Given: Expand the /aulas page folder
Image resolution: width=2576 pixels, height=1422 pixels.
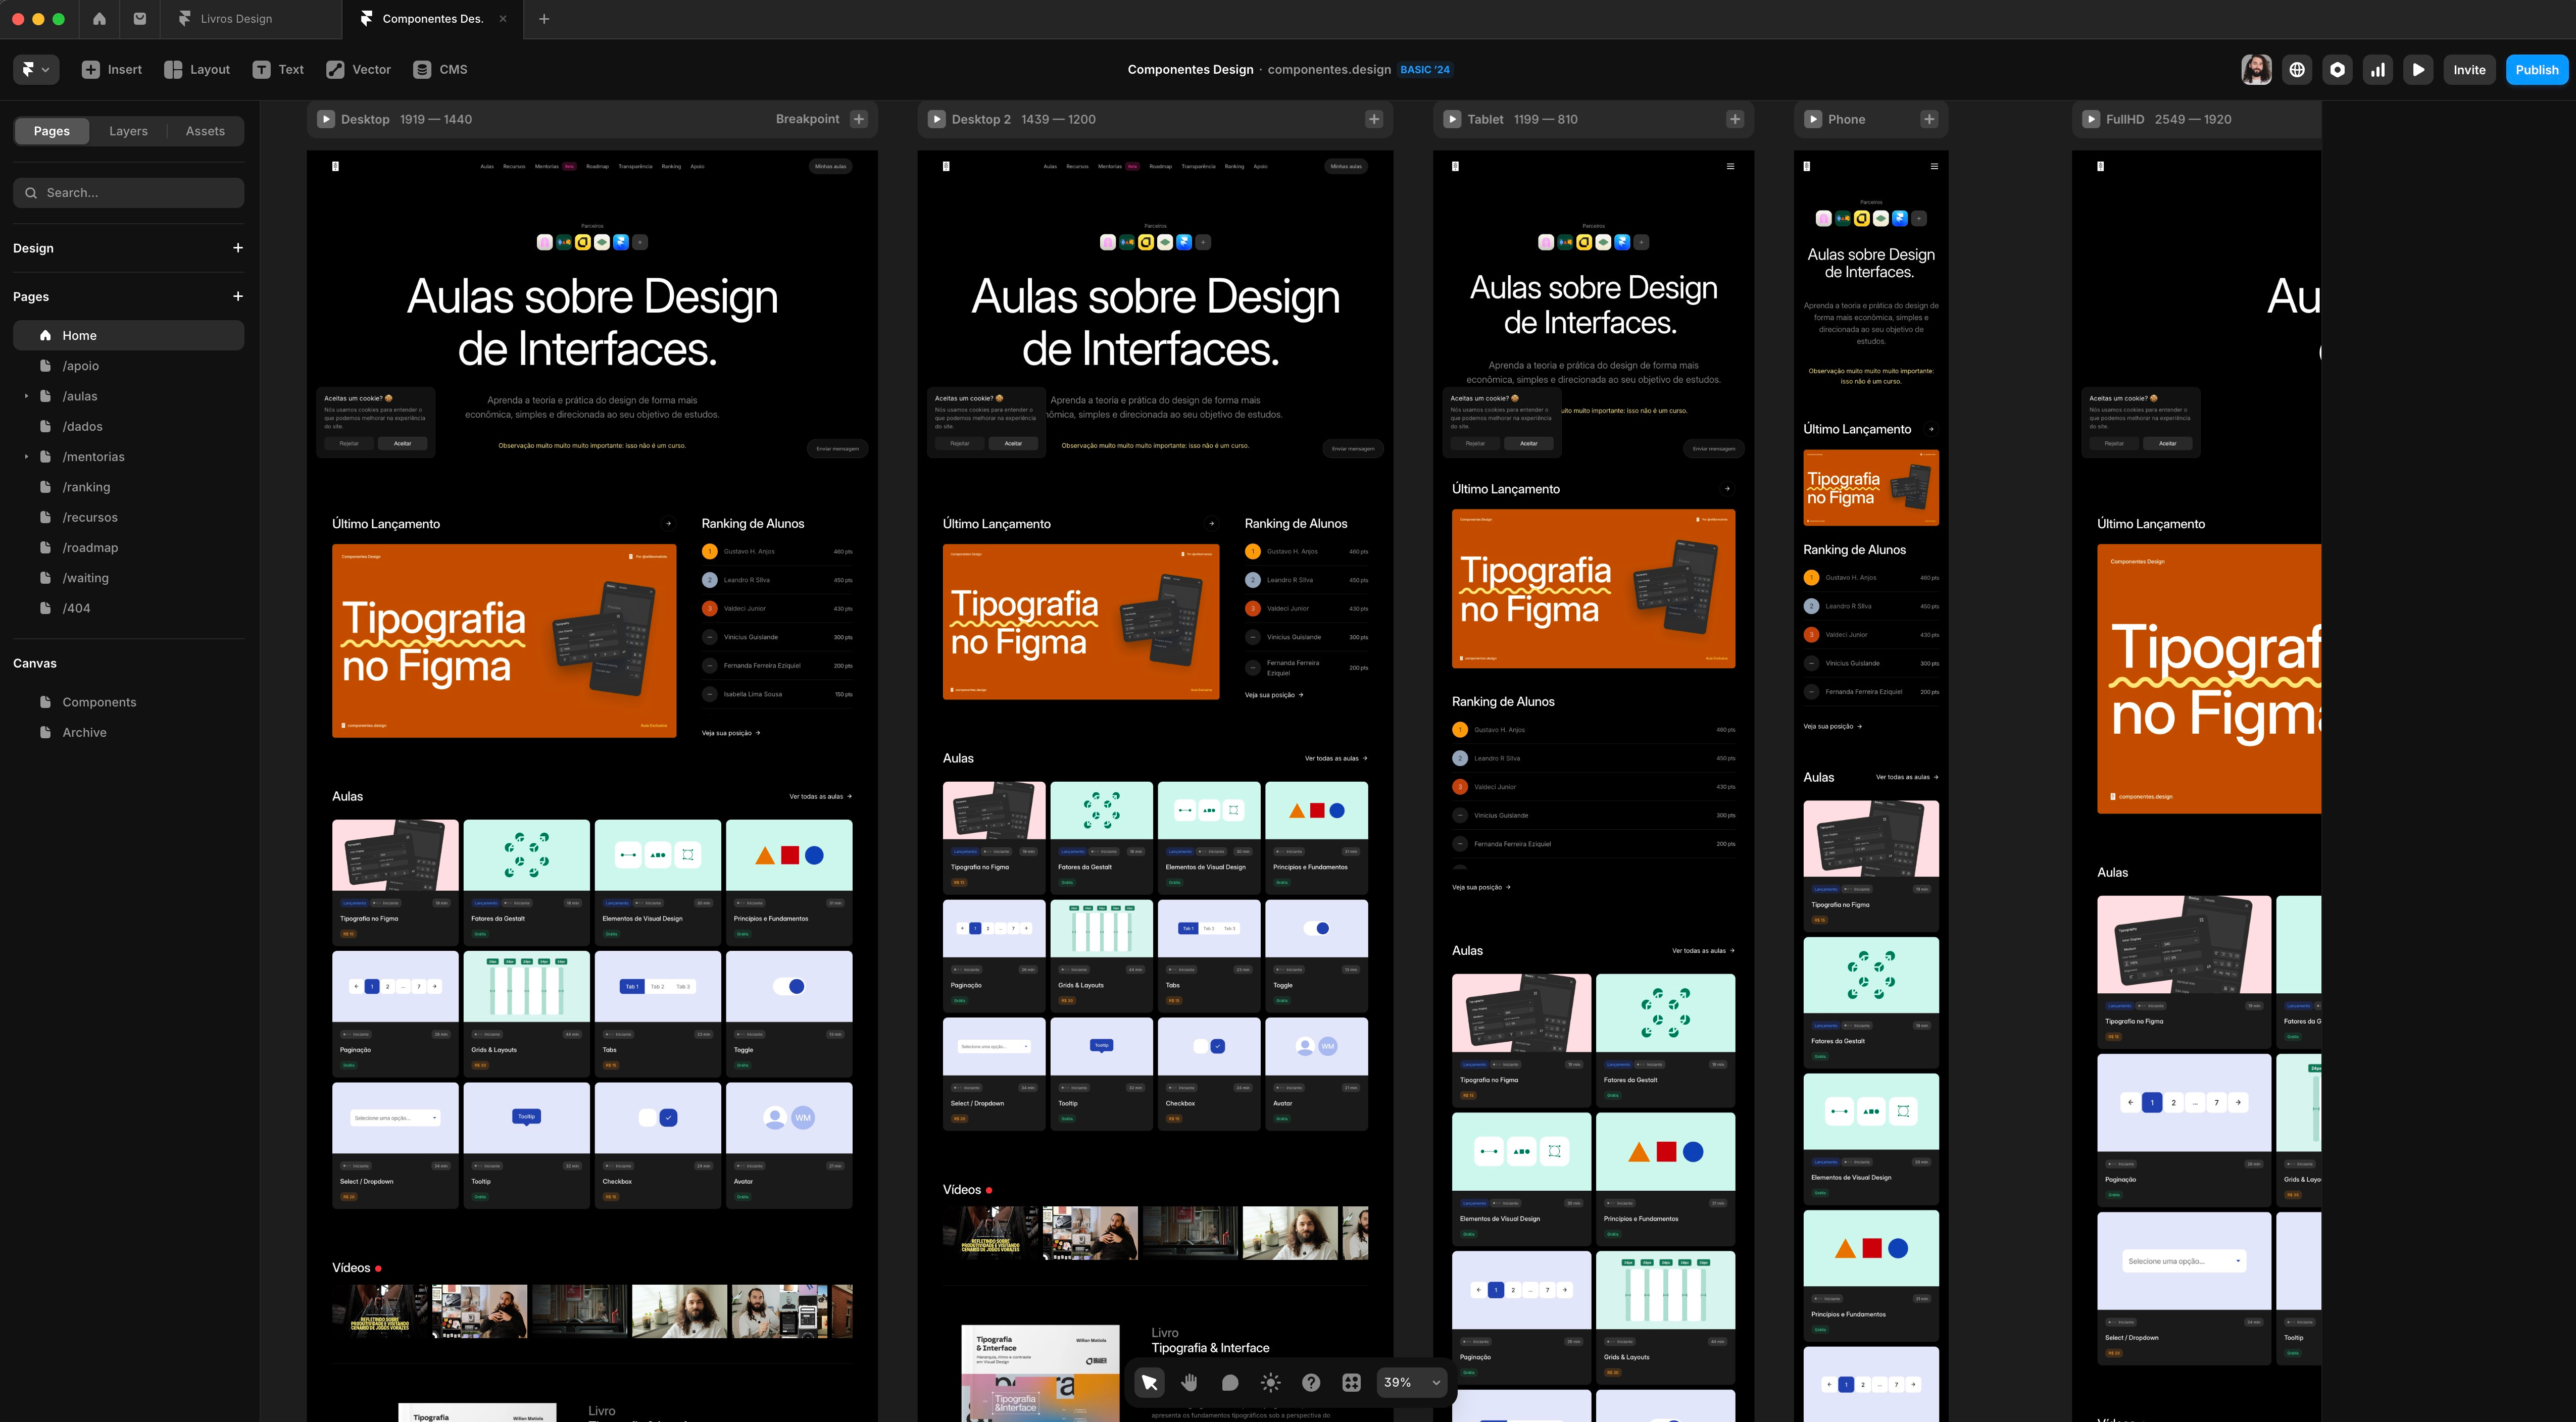Looking at the screenshot, I should tap(26, 396).
